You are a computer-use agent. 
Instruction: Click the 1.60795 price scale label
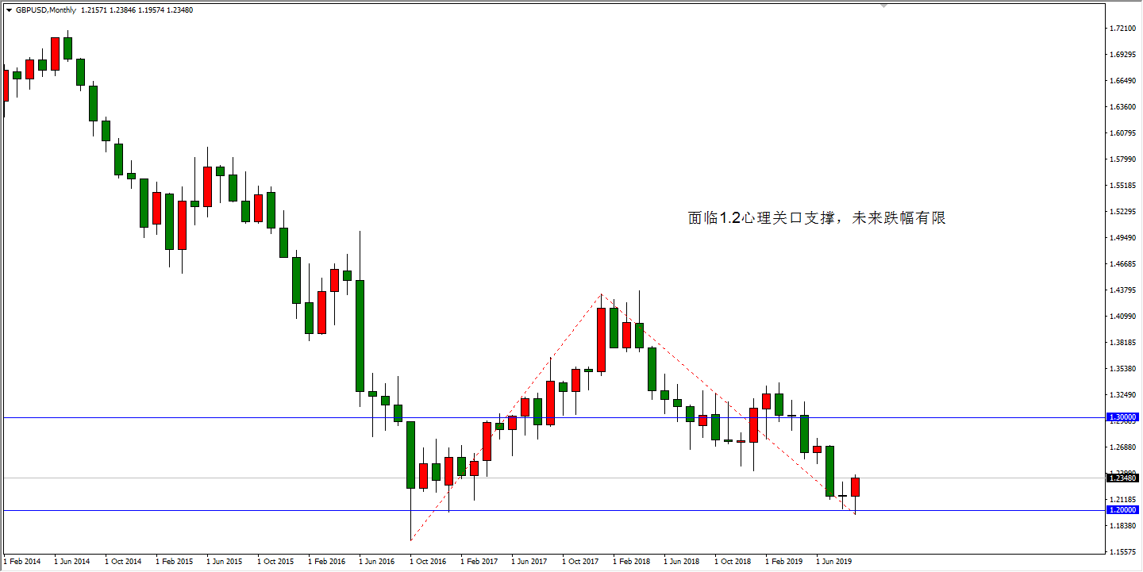pyautogui.click(x=1123, y=133)
